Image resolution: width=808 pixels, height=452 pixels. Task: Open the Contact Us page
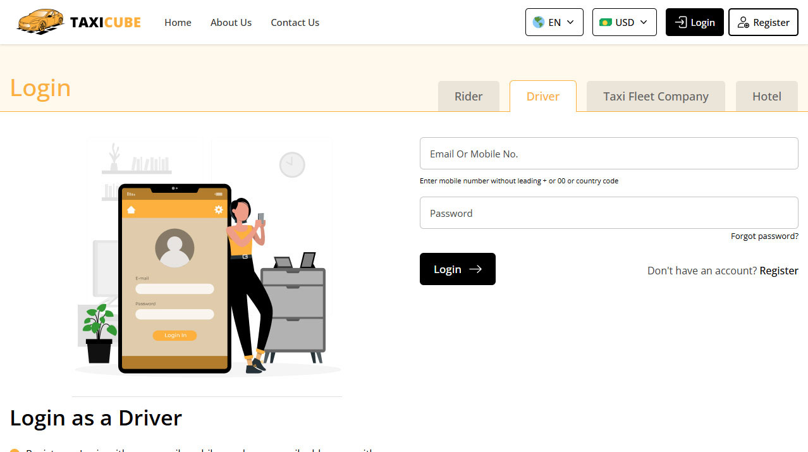295,22
